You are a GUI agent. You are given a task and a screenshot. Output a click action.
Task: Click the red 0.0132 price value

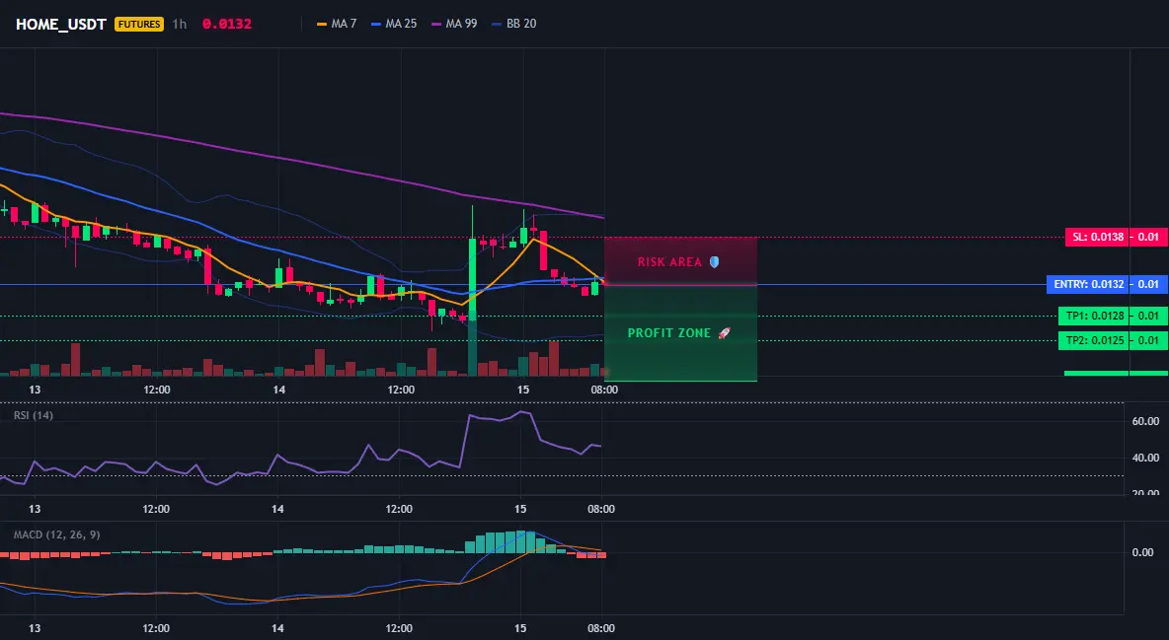227,24
